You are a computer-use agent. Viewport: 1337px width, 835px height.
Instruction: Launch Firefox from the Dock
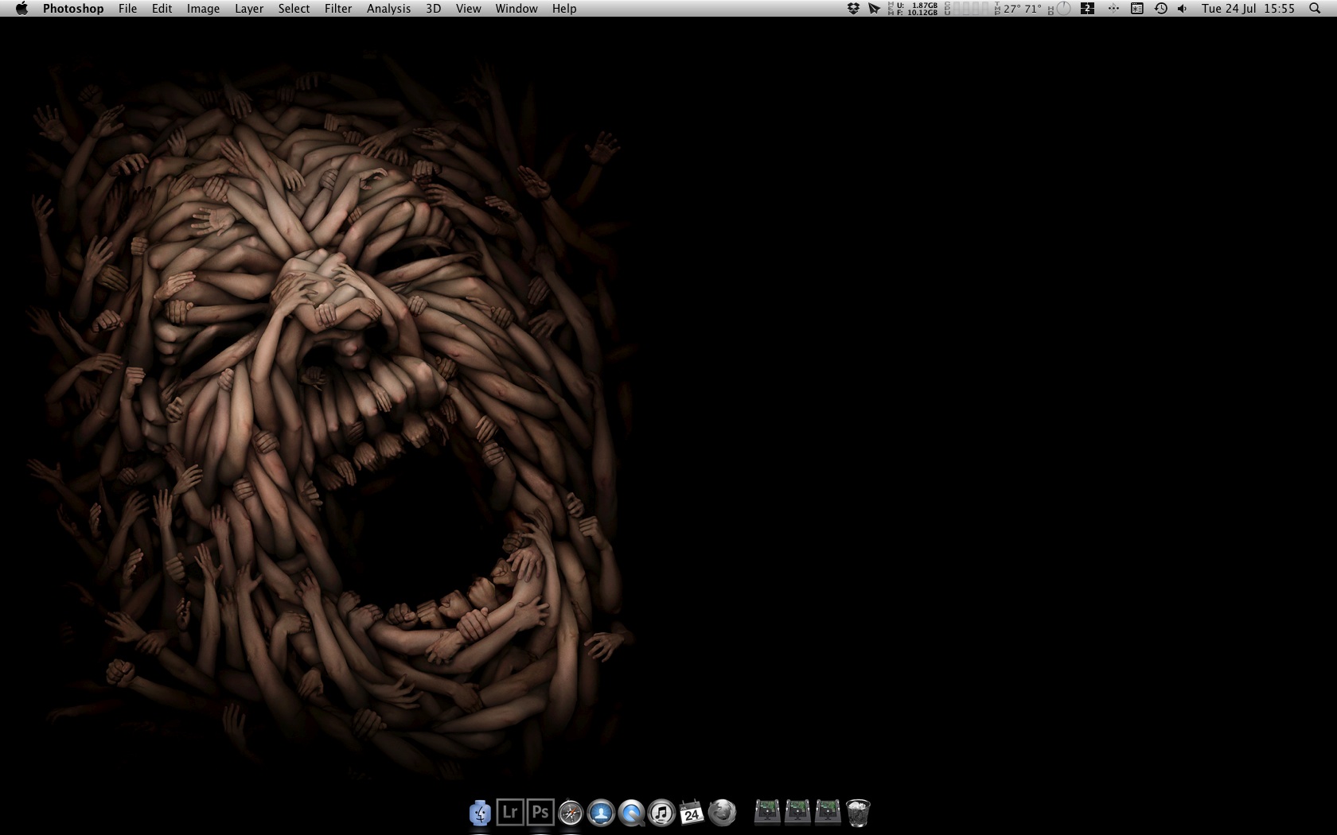pos(722,813)
